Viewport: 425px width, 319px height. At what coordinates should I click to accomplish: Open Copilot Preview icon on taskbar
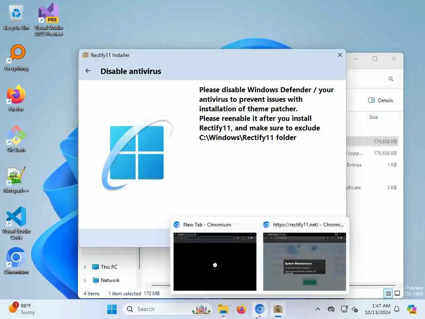pyautogui.click(x=412, y=309)
